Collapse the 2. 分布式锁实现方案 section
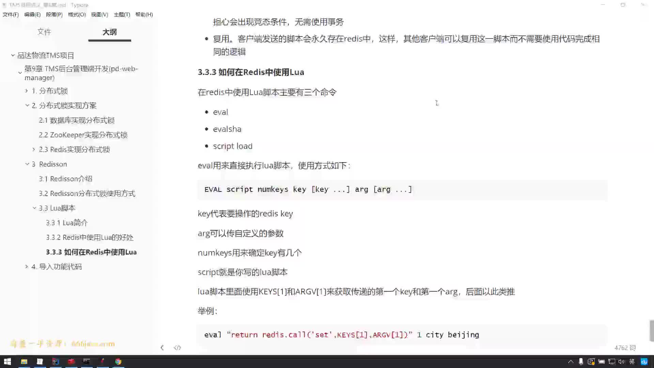The image size is (654, 368). pos(27,105)
